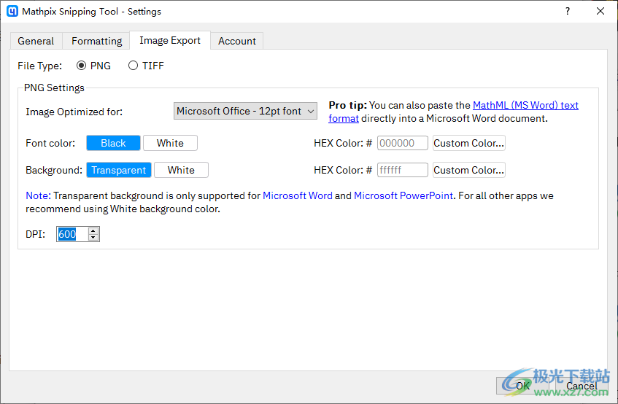Open the MathML (MS Word) text format link
The height and width of the screenshot is (404, 618).
(x=525, y=105)
